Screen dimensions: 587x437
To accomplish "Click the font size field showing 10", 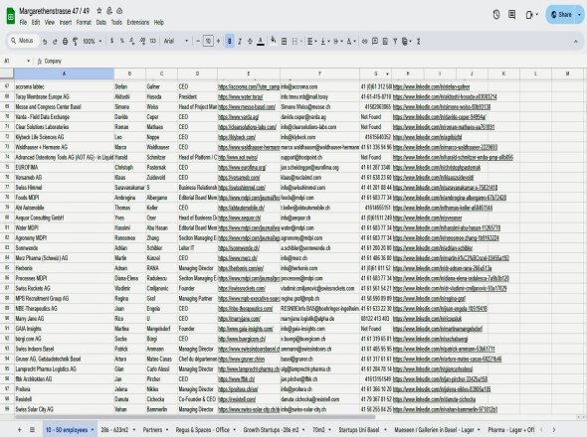I will [208, 41].
